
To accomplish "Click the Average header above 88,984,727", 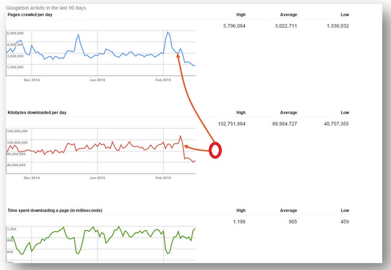I will pos(289,113).
